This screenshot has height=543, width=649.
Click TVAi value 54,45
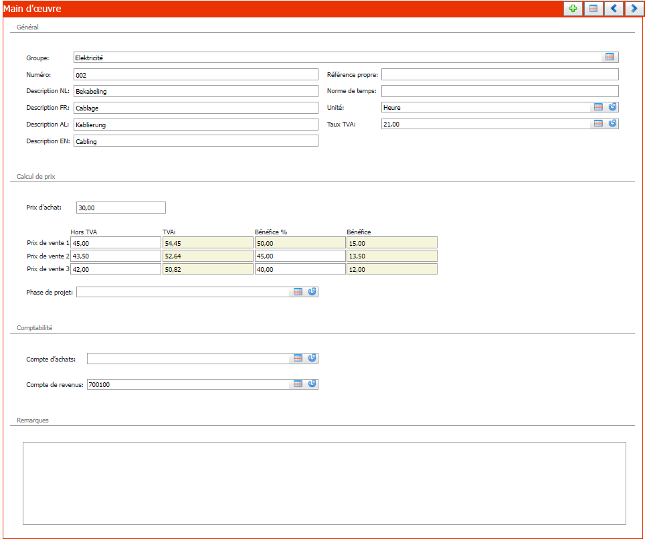pos(208,243)
